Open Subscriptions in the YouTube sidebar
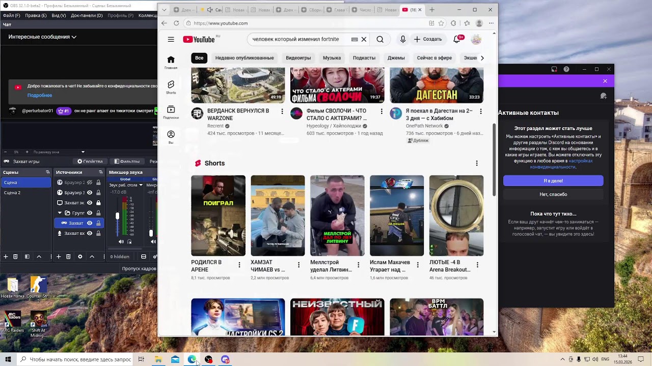Screen dimensions: 652x366 point(171,112)
